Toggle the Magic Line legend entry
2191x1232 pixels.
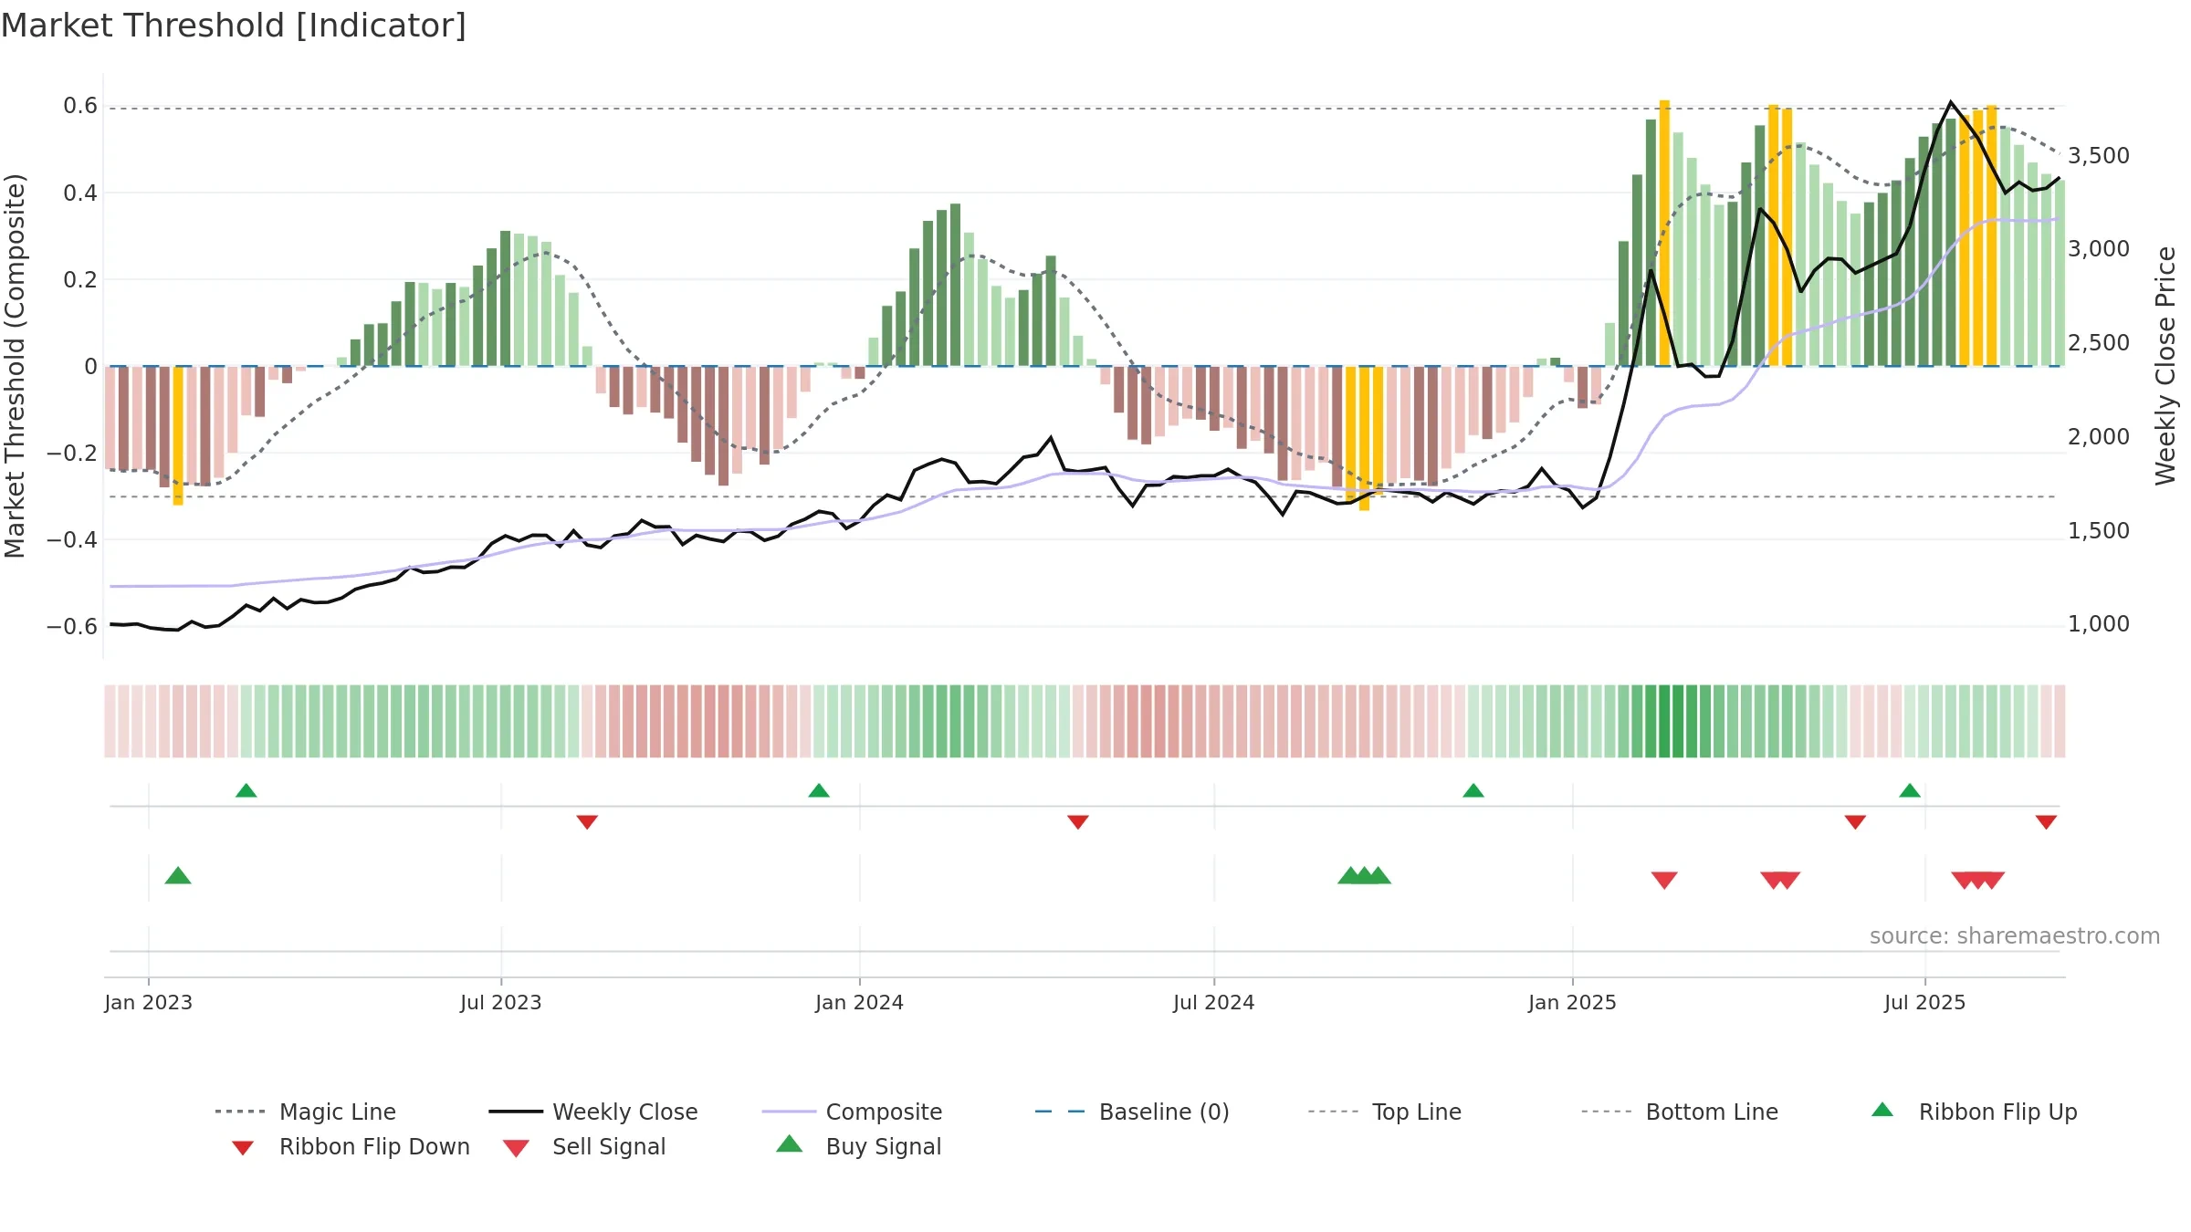tap(306, 1112)
